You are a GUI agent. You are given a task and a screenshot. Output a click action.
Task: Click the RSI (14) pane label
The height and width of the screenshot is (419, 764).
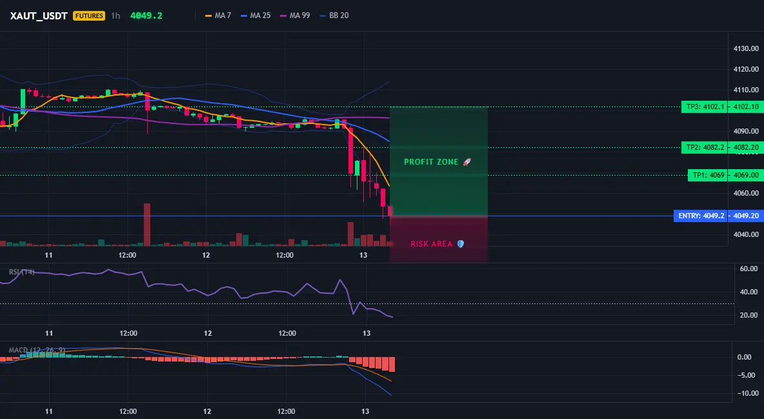point(21,272)
